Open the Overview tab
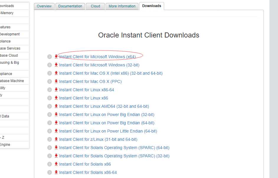 coord(44,6)
